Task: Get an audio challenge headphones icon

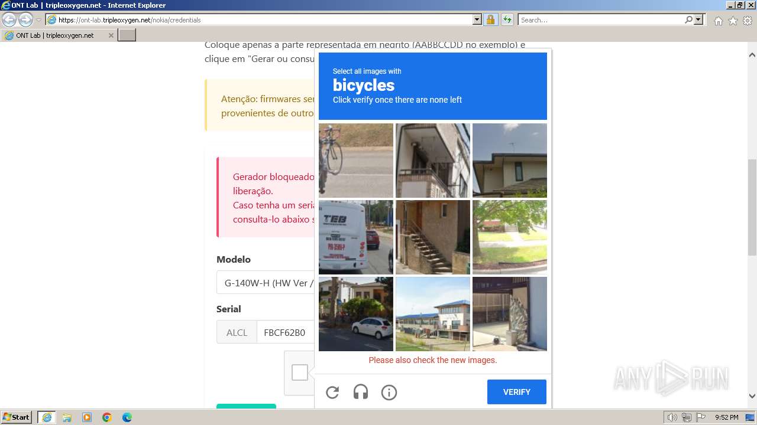Action: tap(361, 393)
